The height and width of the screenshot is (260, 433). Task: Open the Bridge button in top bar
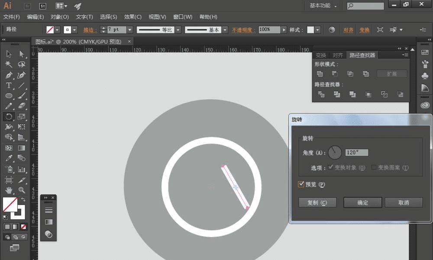(27, 6)
